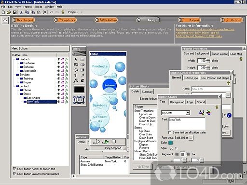
Task: Click the stop square in Editor preview
Action: point(114,142)
